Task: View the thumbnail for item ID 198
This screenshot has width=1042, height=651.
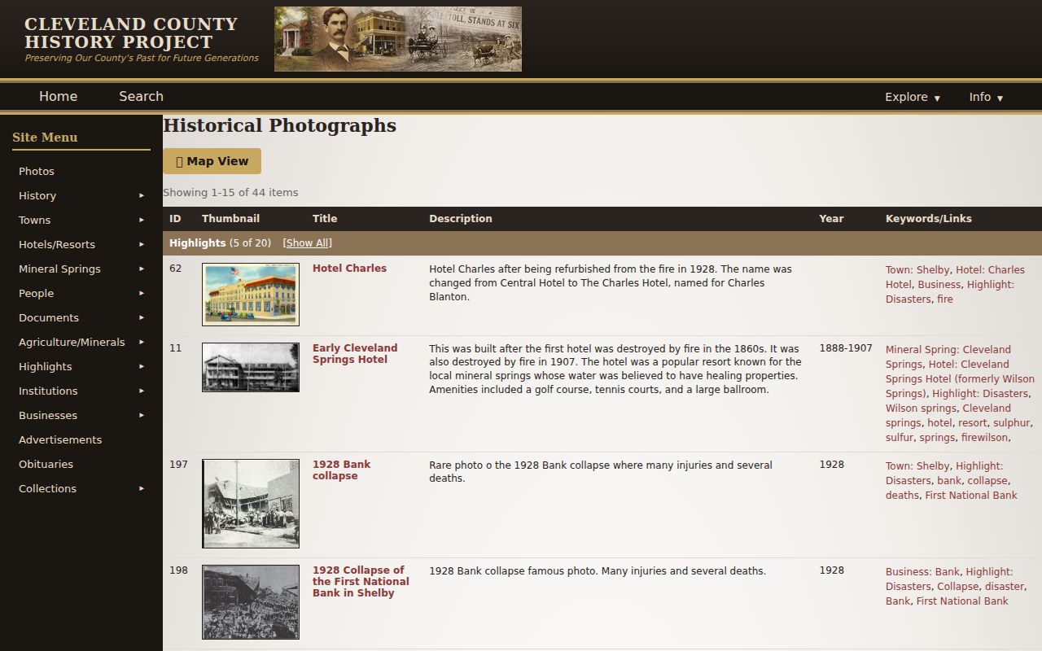Action: pos(251,602)
